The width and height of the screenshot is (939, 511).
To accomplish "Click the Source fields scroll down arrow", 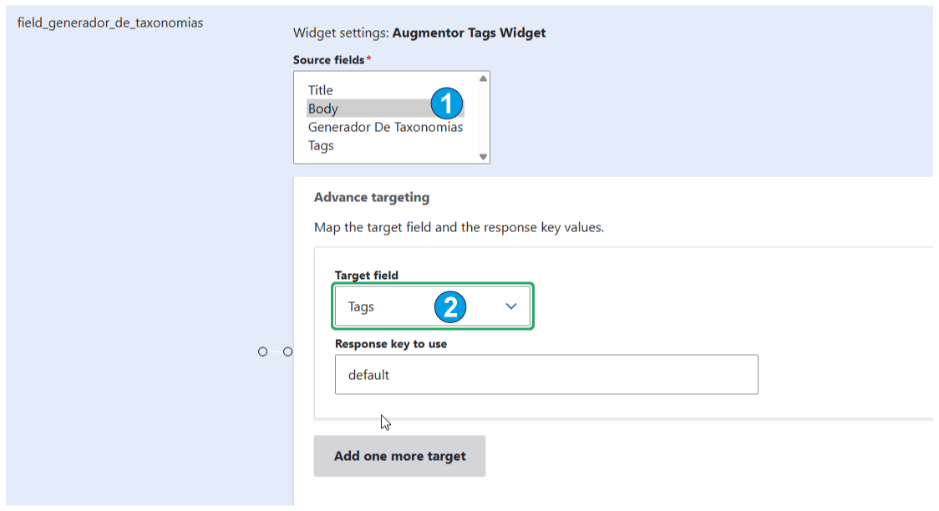I will [x=483, y=157].
